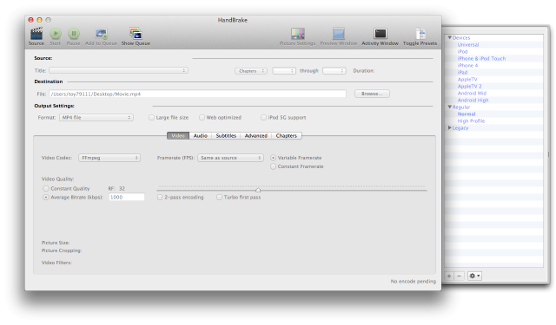Select the iPhone 4 preset
Screen dimensions: 556x325
click(x=467, y=65)
